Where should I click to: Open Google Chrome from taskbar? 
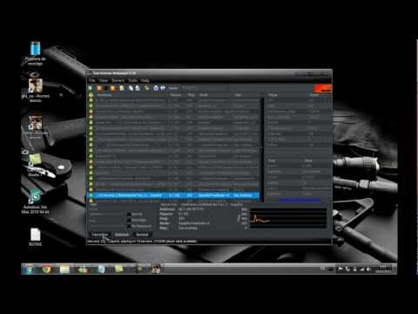[x=47, y=270]
